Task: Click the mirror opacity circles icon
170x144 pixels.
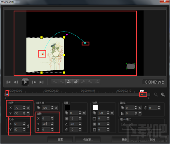Action: click(x=122, y=108)
